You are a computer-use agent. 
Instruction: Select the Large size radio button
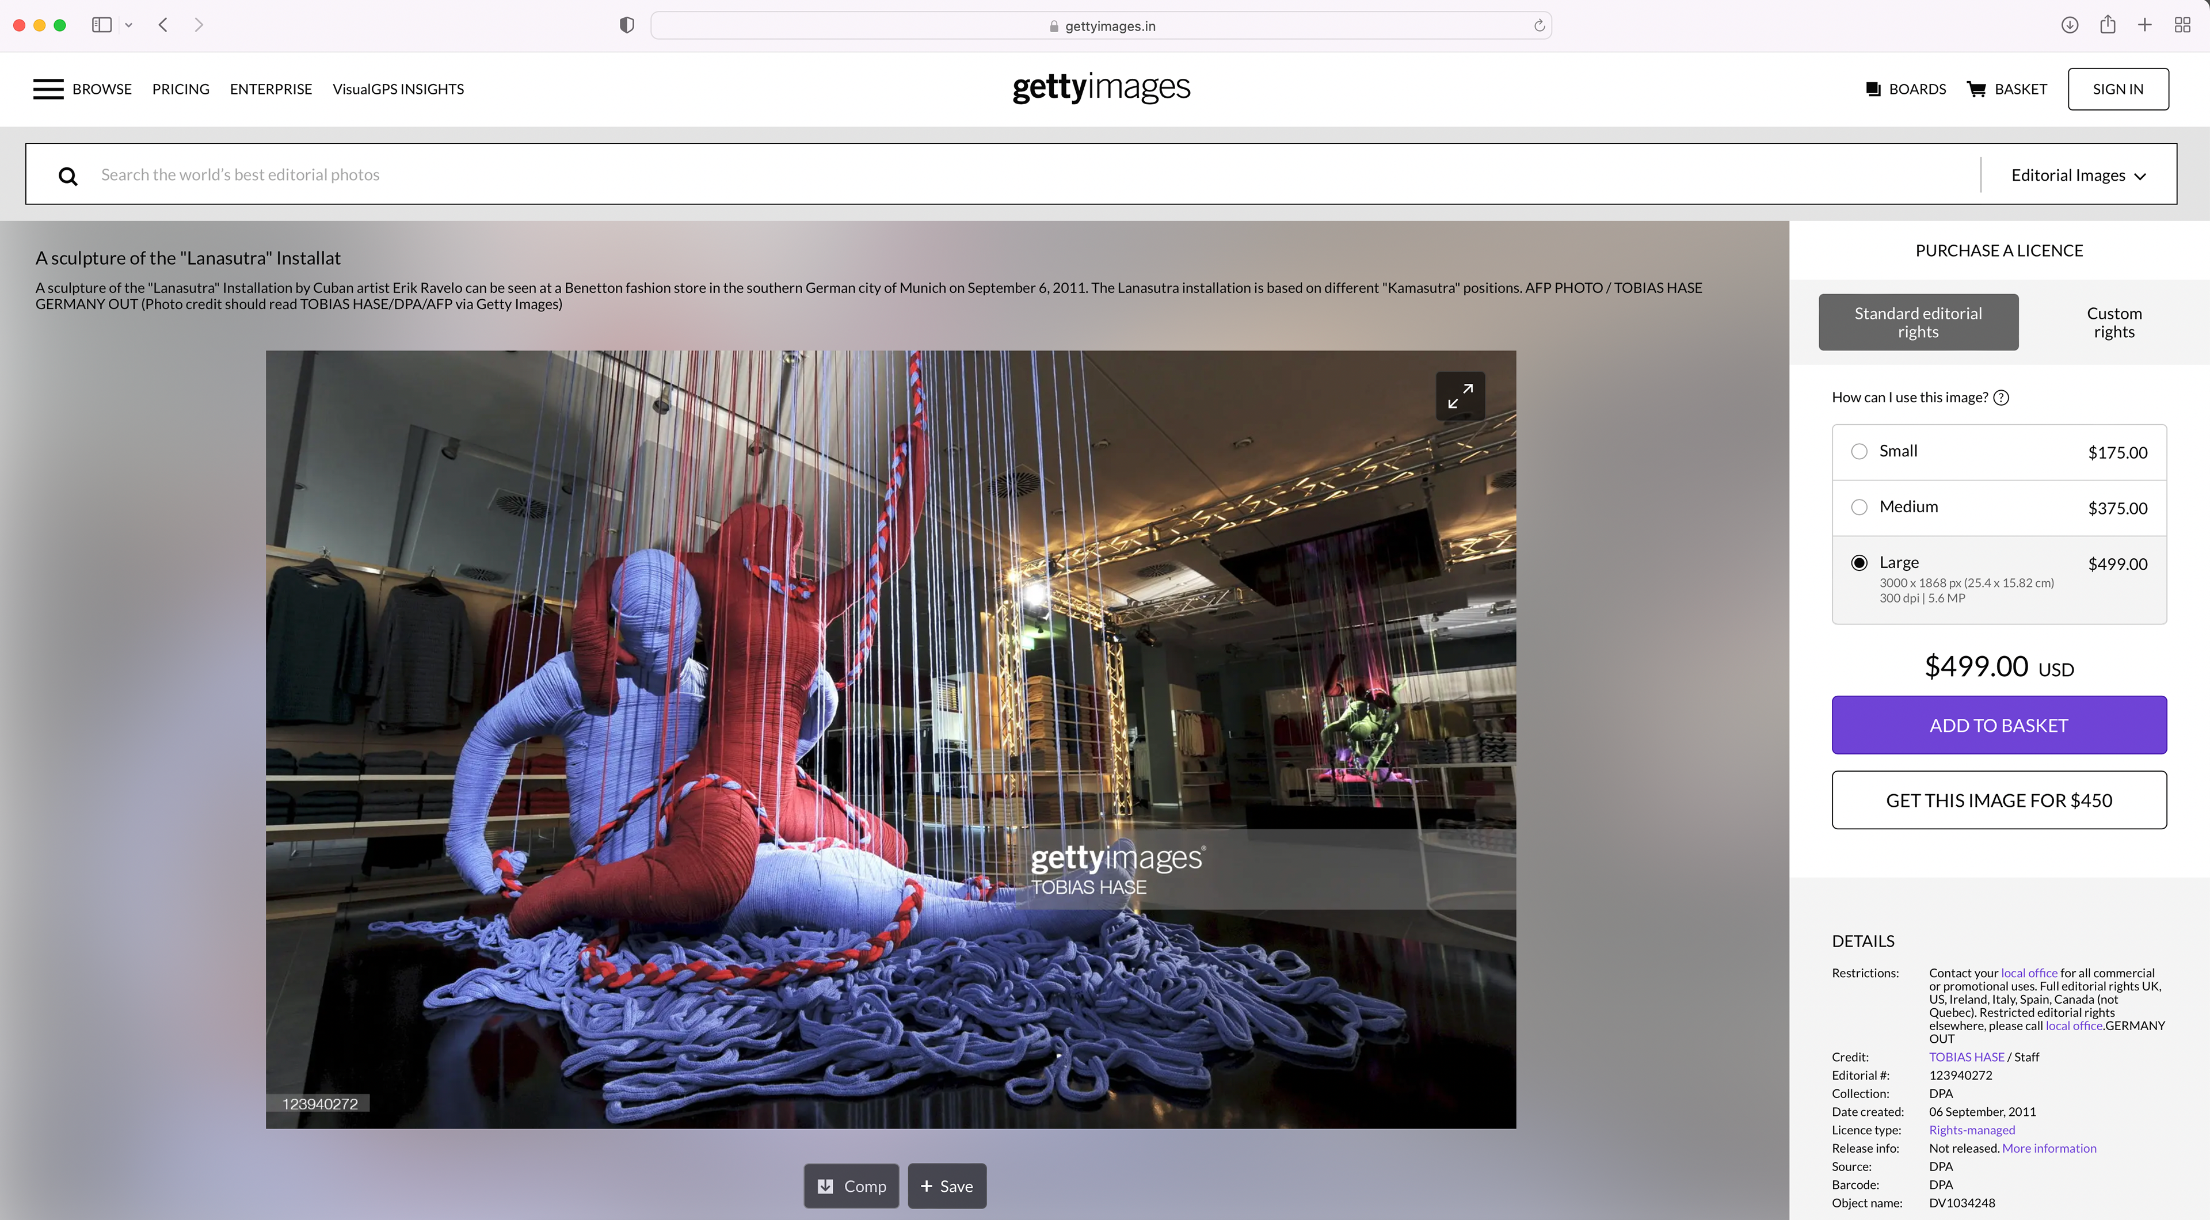pyautogui.click(x=1859, y=563)
